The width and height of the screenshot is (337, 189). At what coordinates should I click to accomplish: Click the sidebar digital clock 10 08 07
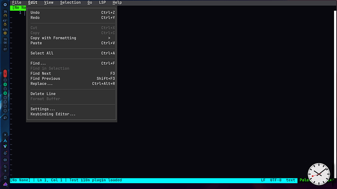5,44
